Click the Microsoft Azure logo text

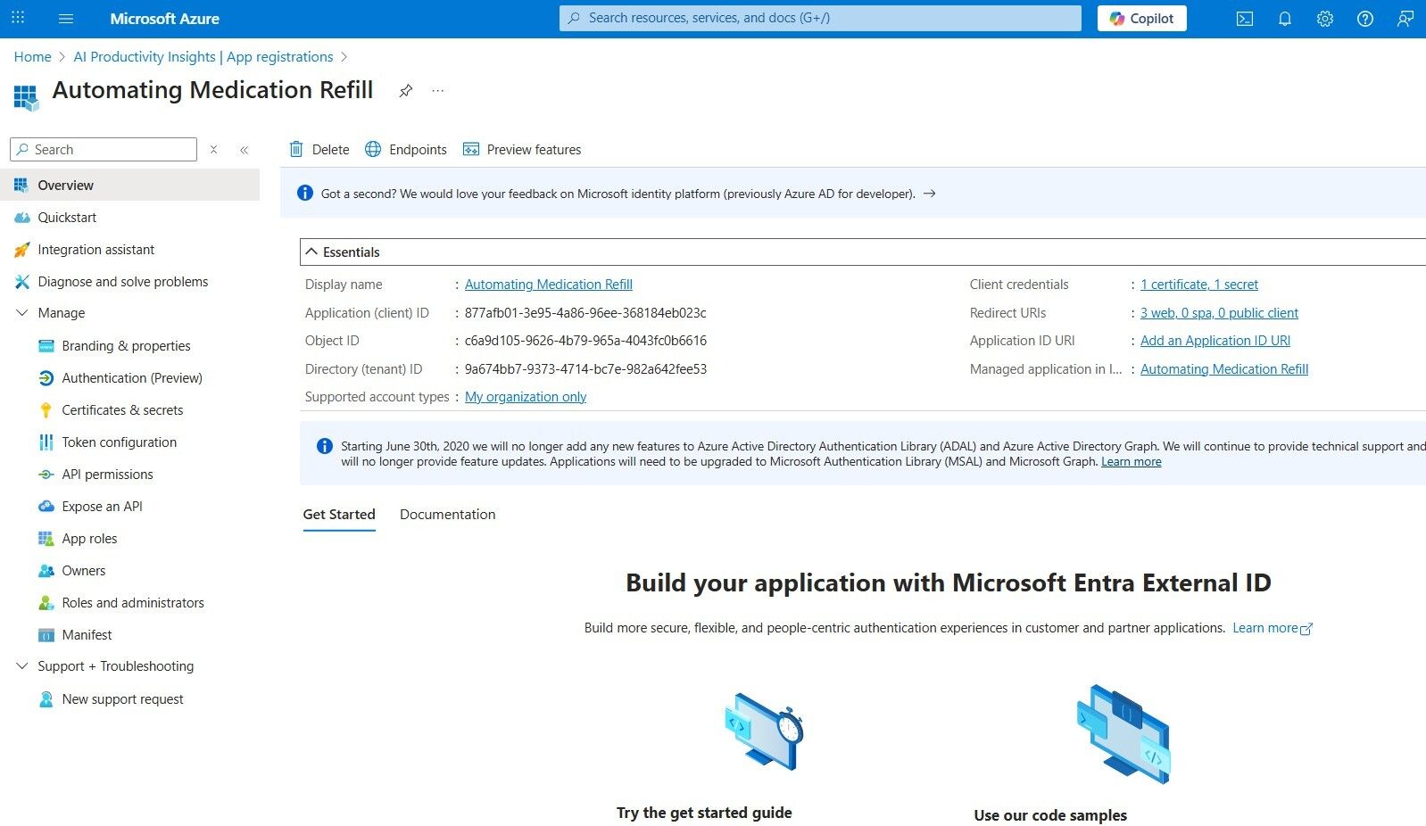click(164, 19)
